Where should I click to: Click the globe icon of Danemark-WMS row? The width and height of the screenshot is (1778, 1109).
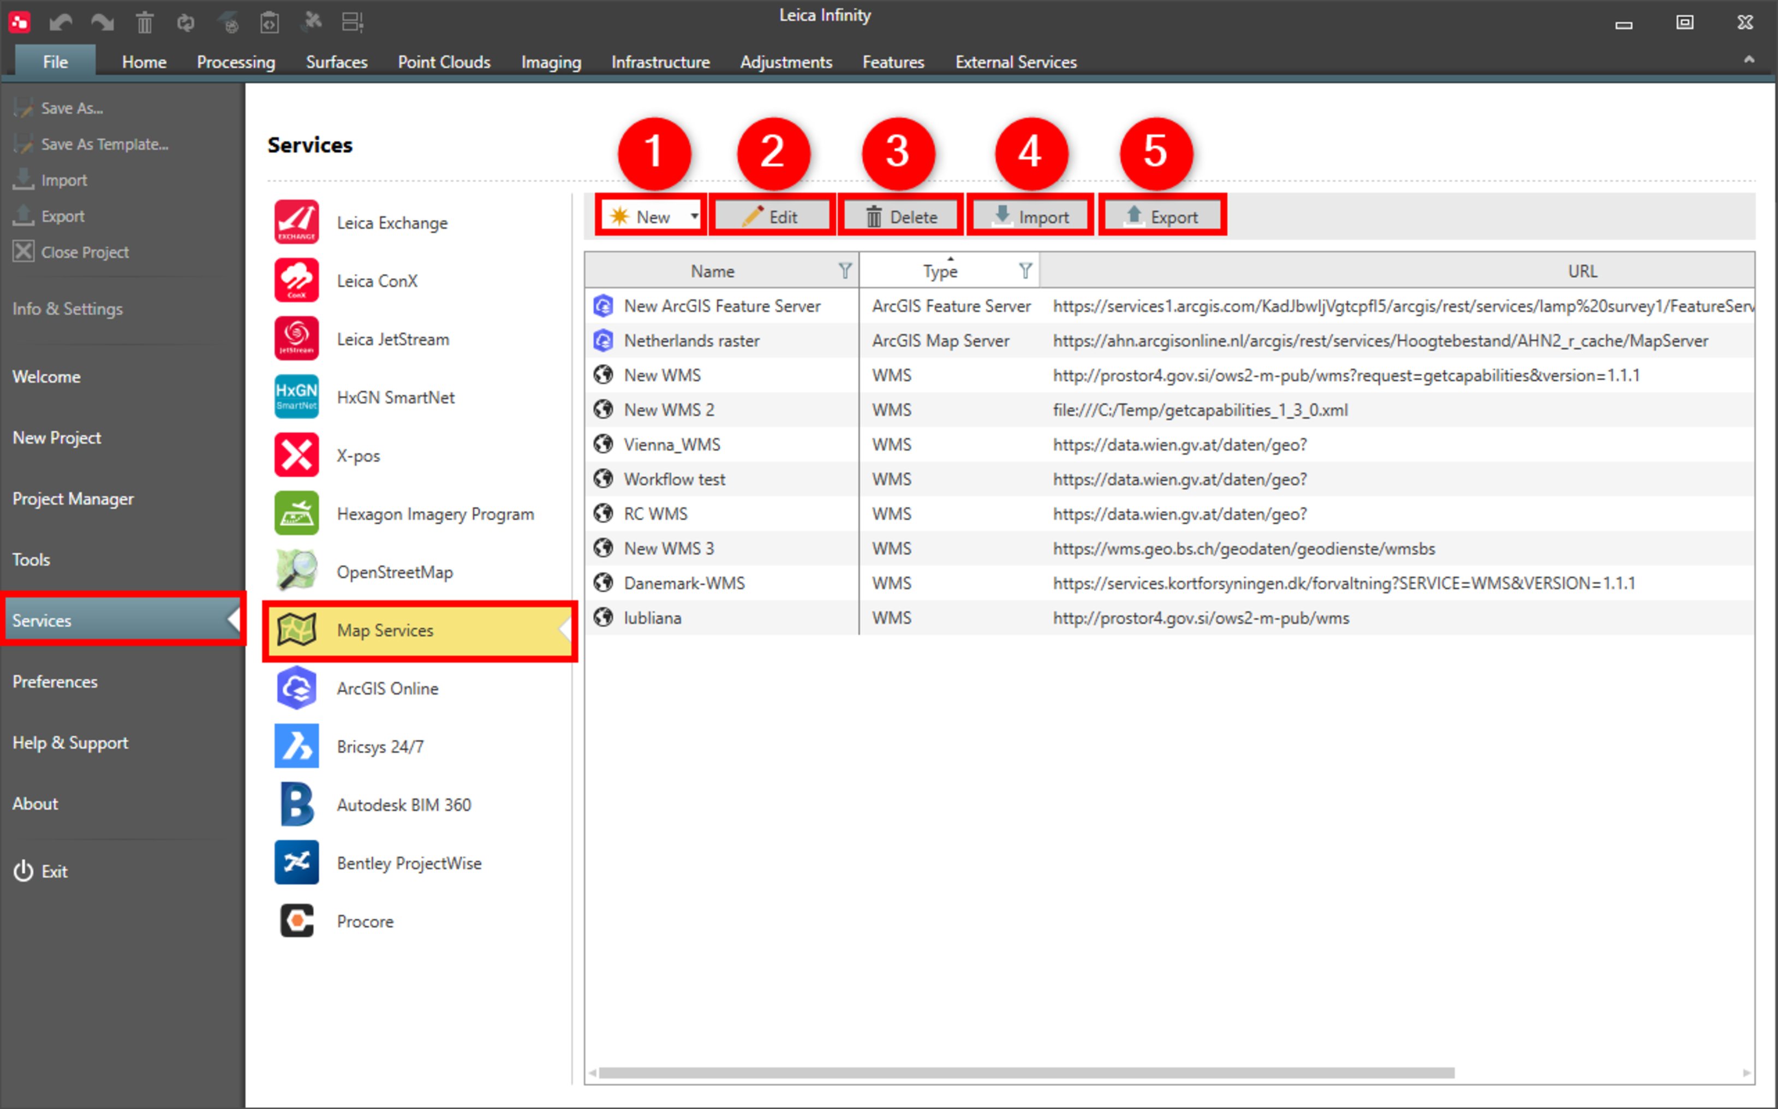[x=603, y=583]
